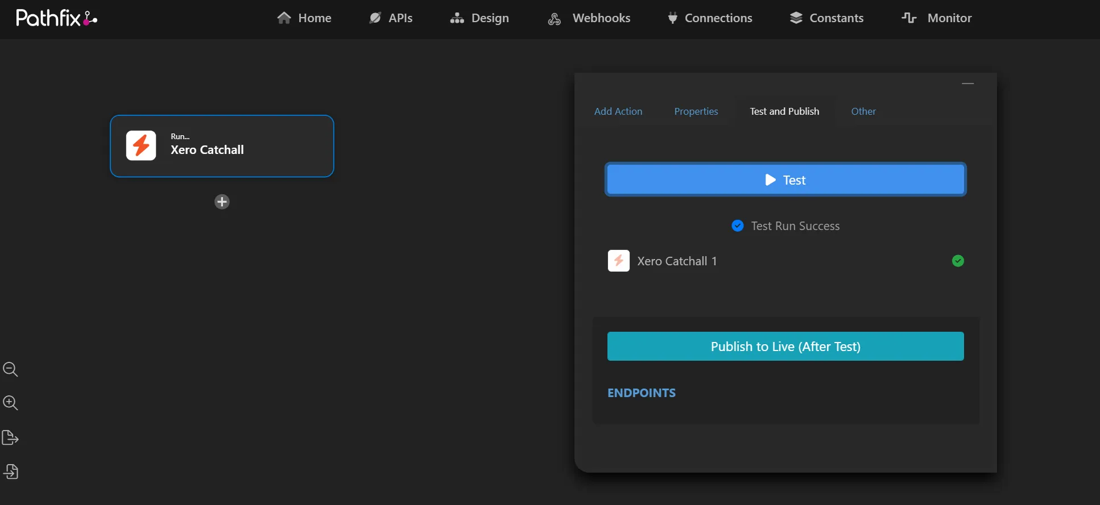Click the green success check for Xero Catchall 1

[958, 261]
